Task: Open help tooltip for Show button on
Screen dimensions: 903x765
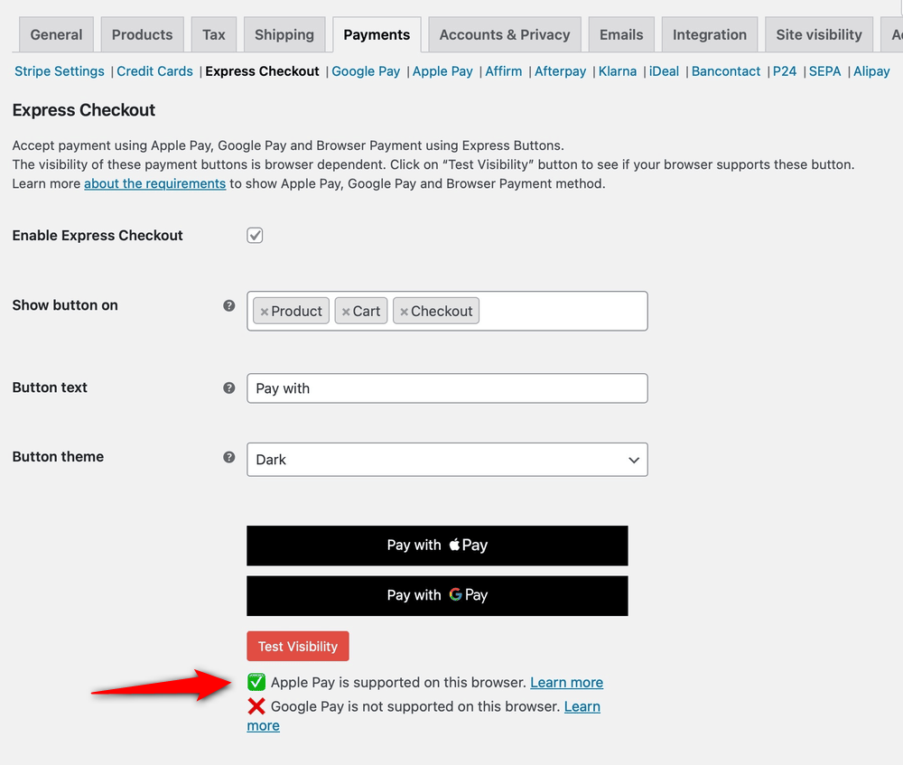Action: (229, 305)
